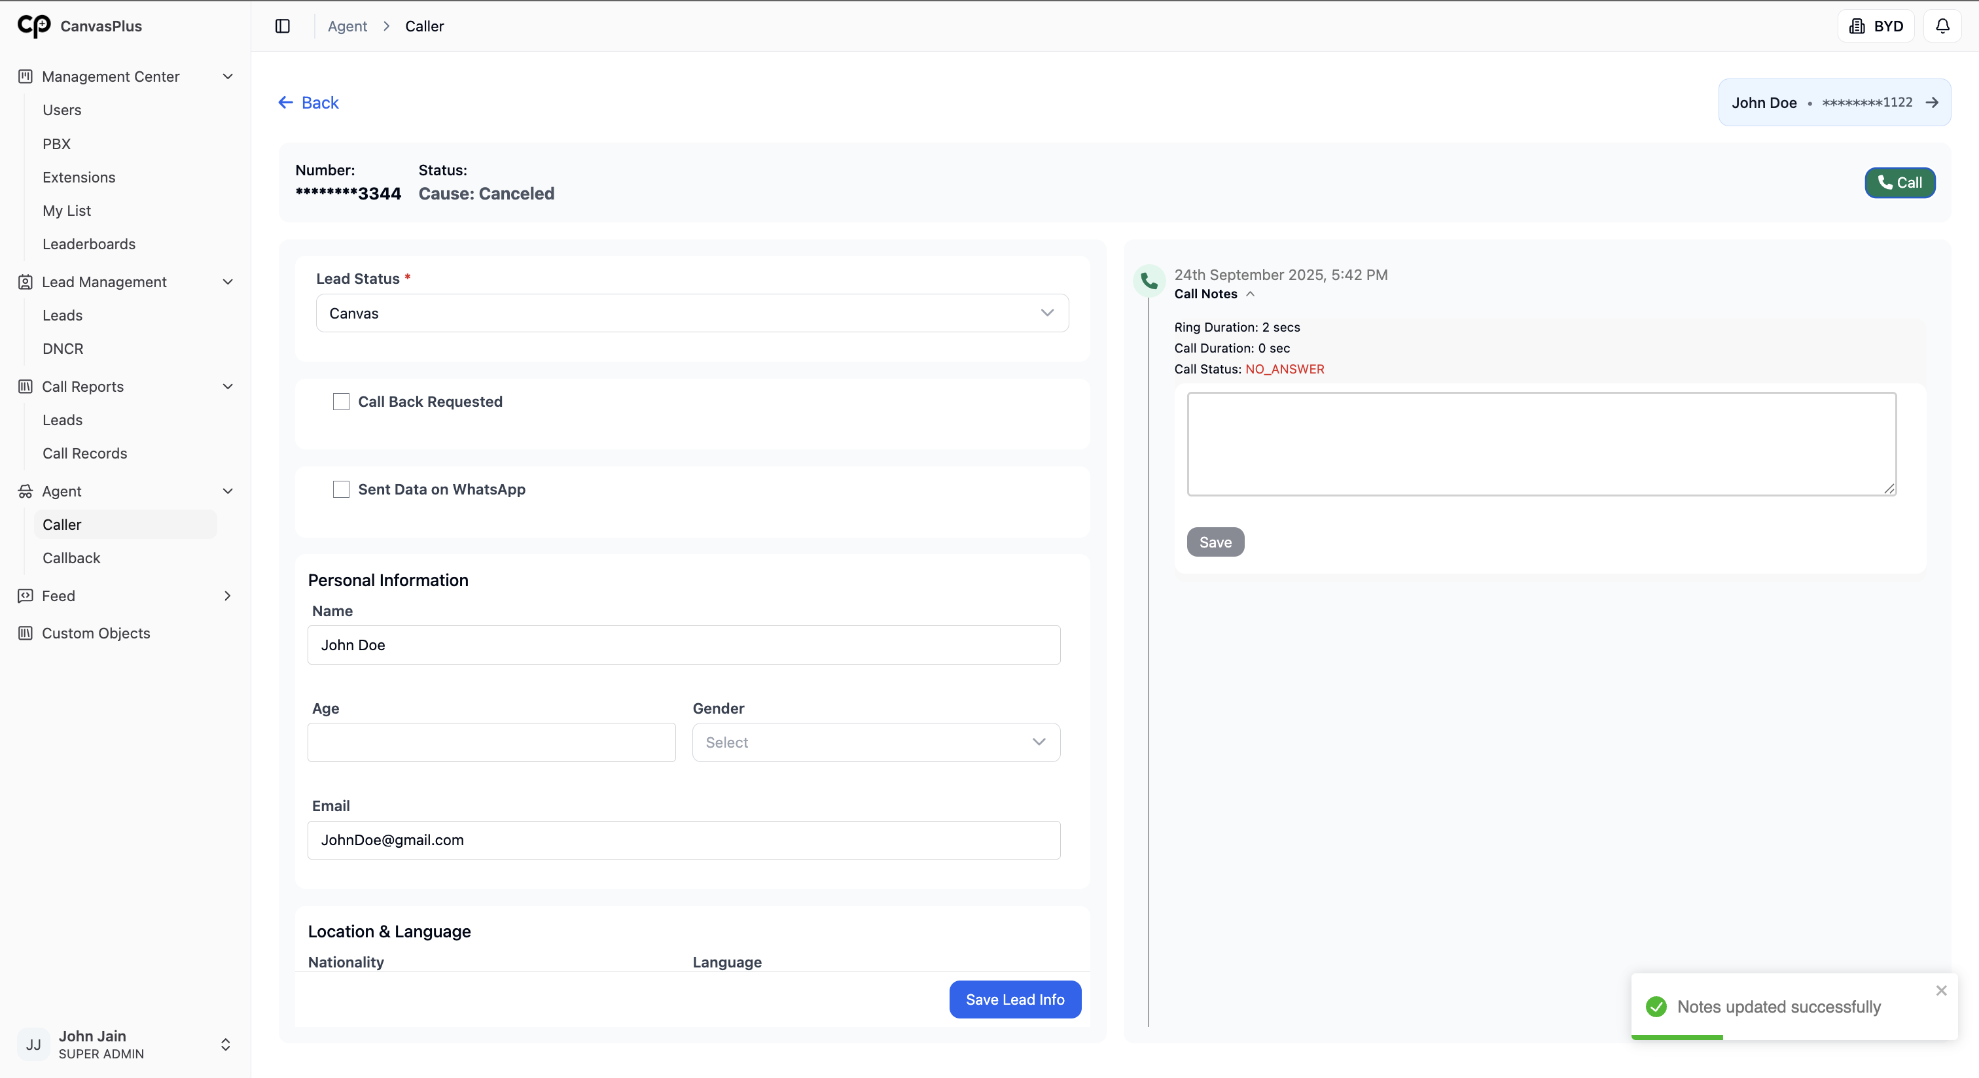This screenshot has height=1078, width=1979.
Task: Expand the Feed section chevron
Action: tap(227, 596)
